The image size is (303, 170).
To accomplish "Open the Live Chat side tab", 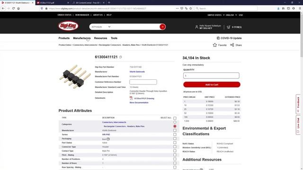I will tap(298, 125).
